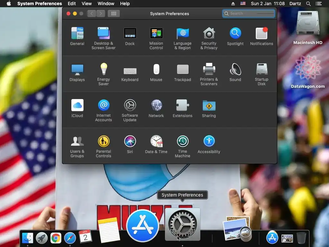The width and height of the screenshot is (329, 247).
Task: Click the date and time in menu bar
Action: 268,4
